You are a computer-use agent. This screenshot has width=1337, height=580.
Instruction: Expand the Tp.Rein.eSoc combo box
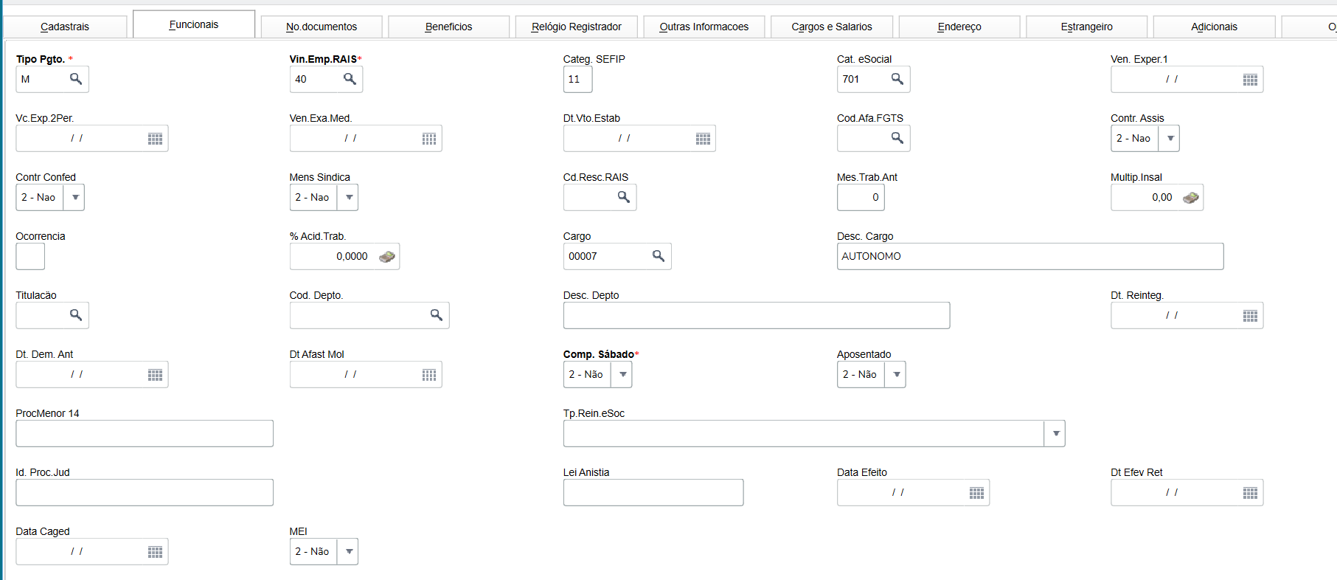(x=1055, y=433)
